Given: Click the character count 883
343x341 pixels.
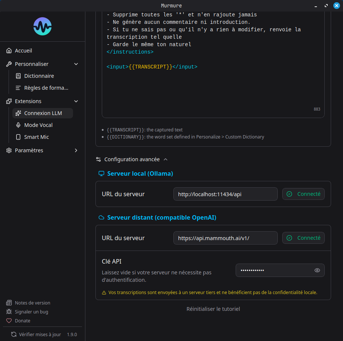Looking at the screenshot, I should (317, 109).
